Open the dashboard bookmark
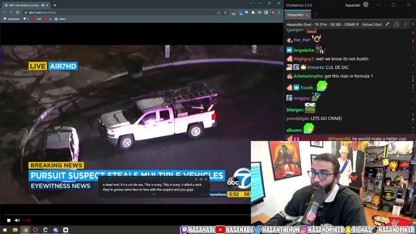 (x=12, y=19)
